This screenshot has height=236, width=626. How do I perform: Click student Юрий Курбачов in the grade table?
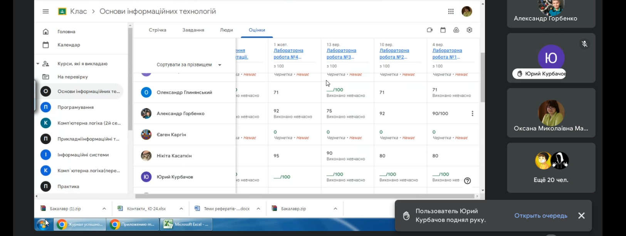tap(175, 177)
